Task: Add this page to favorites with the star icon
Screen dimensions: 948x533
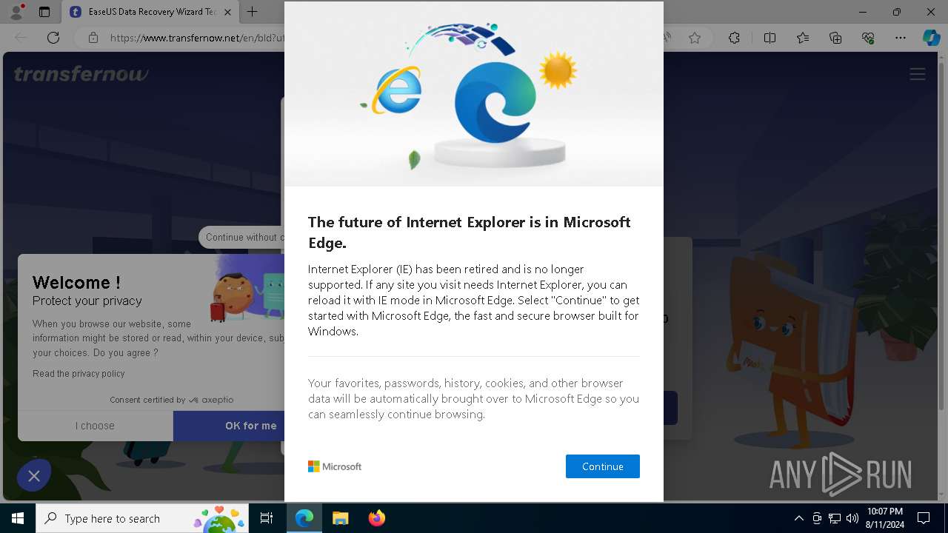Action: 695,38
